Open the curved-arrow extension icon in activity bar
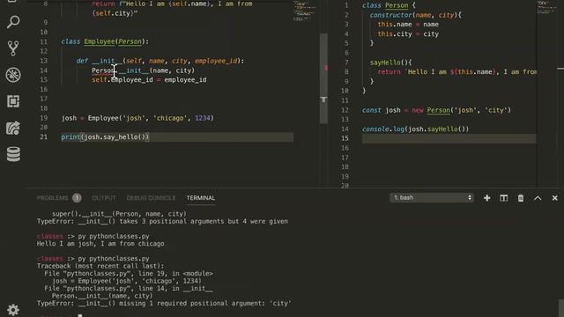This screenshot has height=317, width=564. coord(13,128)
